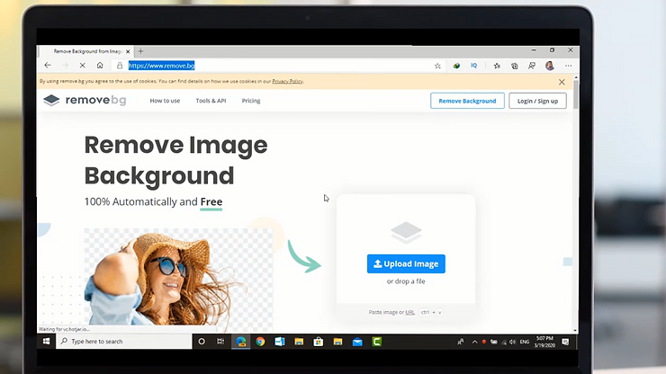The width and height of the screenshot is (666, 374).
Task: Click the Type here to search box
Action: pyautogui.click(x=124, y=342)
